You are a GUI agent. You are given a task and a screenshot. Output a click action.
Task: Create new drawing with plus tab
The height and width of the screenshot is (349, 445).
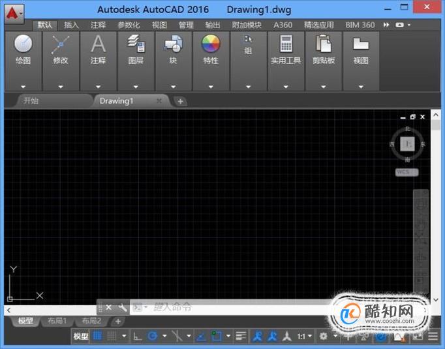tap(180, 102)
